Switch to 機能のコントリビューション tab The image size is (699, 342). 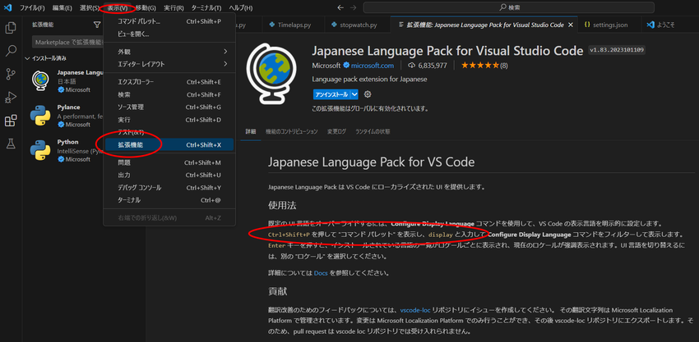pos(292,132)
